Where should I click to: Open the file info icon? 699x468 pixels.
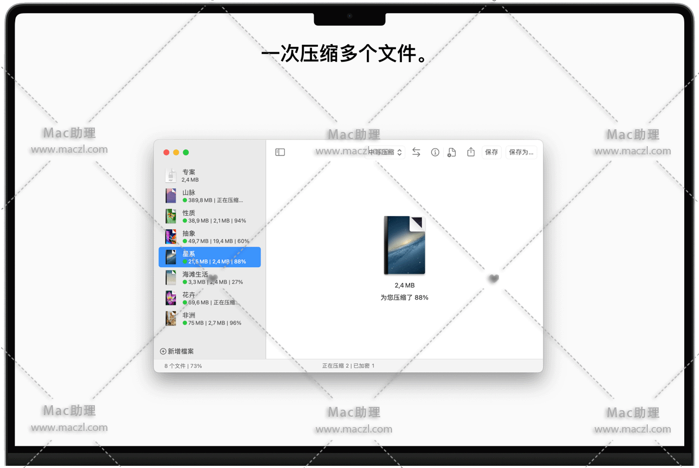435,153
